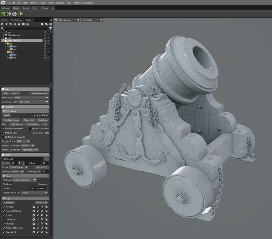The width and height of the screenshot is (272, 239).
Task: Click pencil icon for Material ID map
Action: click(x=38, y=232)
